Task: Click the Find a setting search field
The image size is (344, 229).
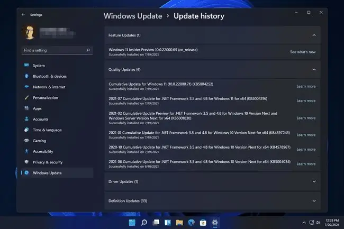Action: pyautogui.click(x=57, y=50)
